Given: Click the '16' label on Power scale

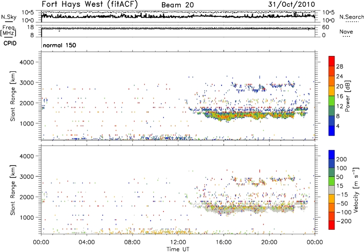Looking at the screenshot, I should click(339, 96).
